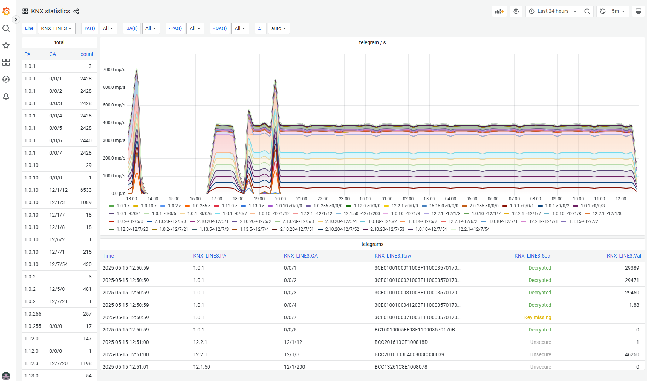Select the 46260 value cell
The width and height of the screenshot is (647, 381).
[599, 354]
